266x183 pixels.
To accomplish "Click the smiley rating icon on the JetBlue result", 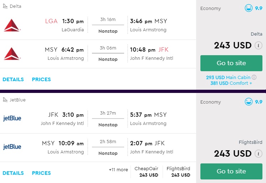I will point(249,102).
